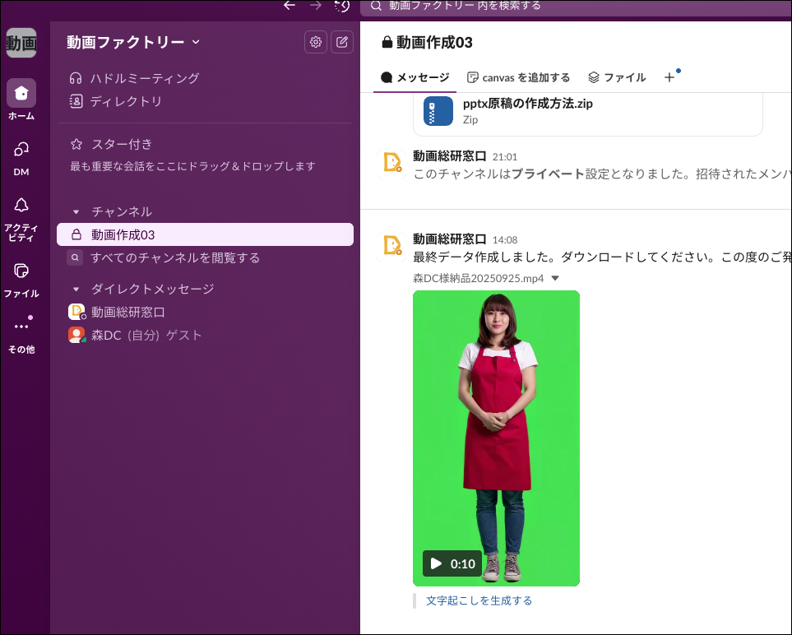Switch to the ファイル tab

[x=617, y=77]
